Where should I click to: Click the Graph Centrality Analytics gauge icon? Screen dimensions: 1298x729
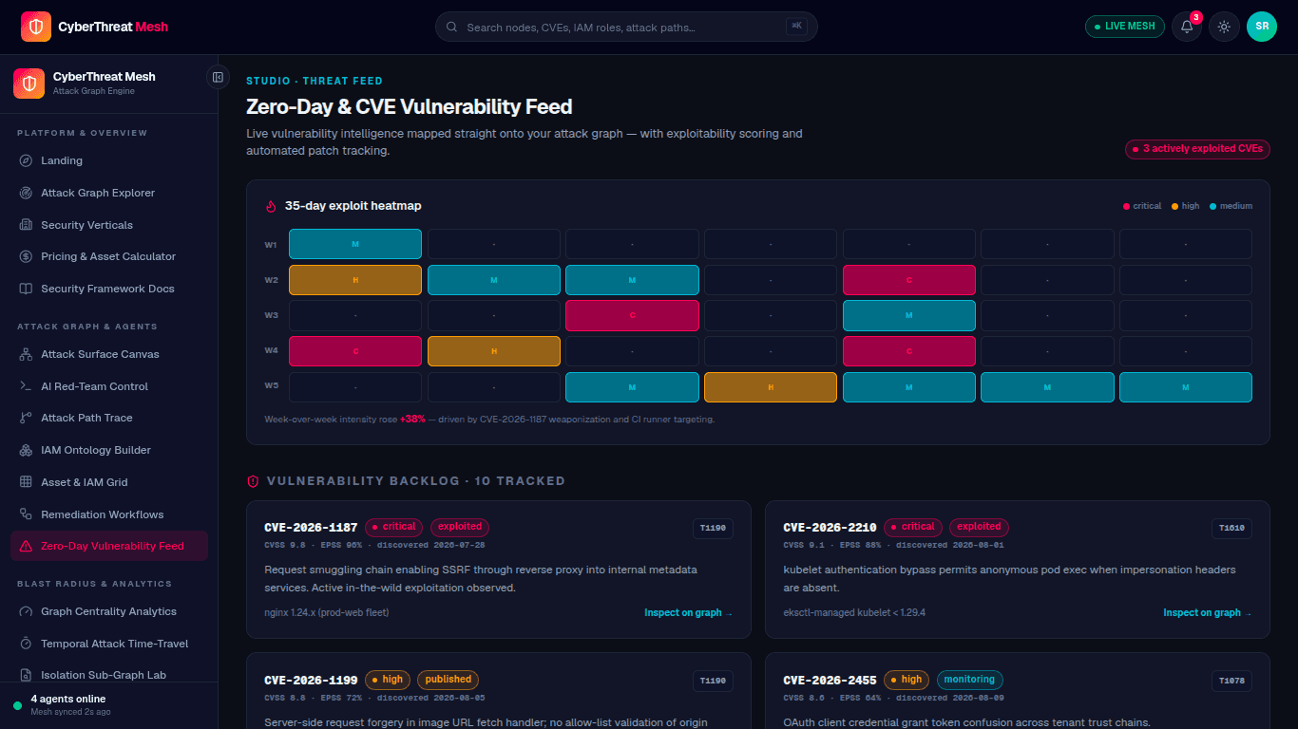point(26,611)
